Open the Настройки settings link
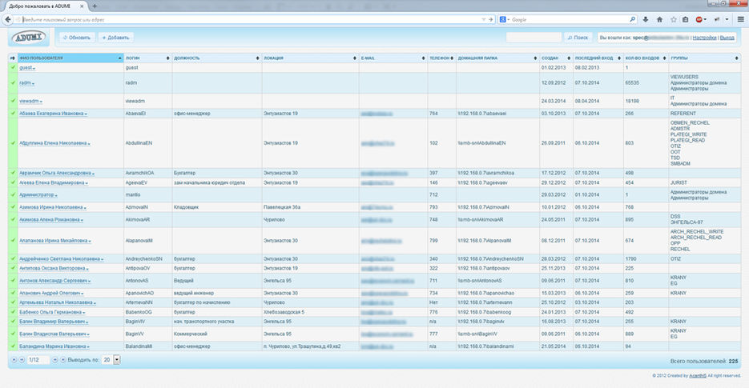 704,38
